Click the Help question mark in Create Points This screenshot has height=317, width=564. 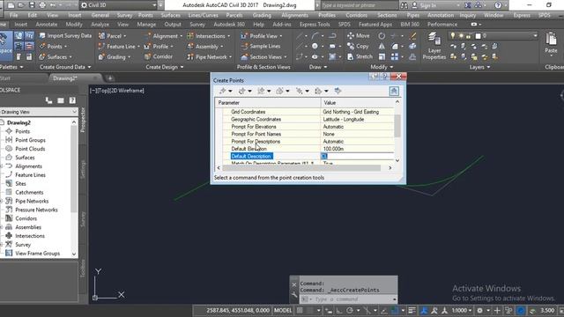[384, 77]
